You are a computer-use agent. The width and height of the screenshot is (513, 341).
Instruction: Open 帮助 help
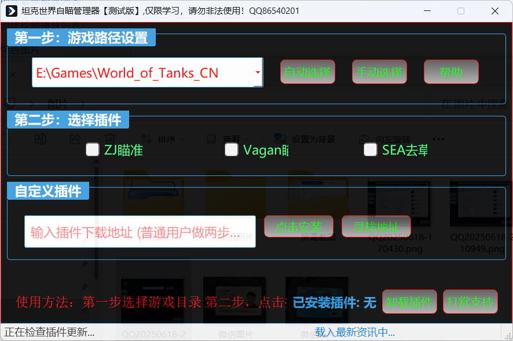coord(451,72)
